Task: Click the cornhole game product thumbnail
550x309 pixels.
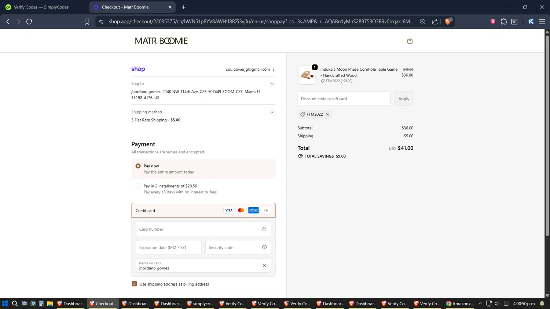Action: click(x=307, y=75)
